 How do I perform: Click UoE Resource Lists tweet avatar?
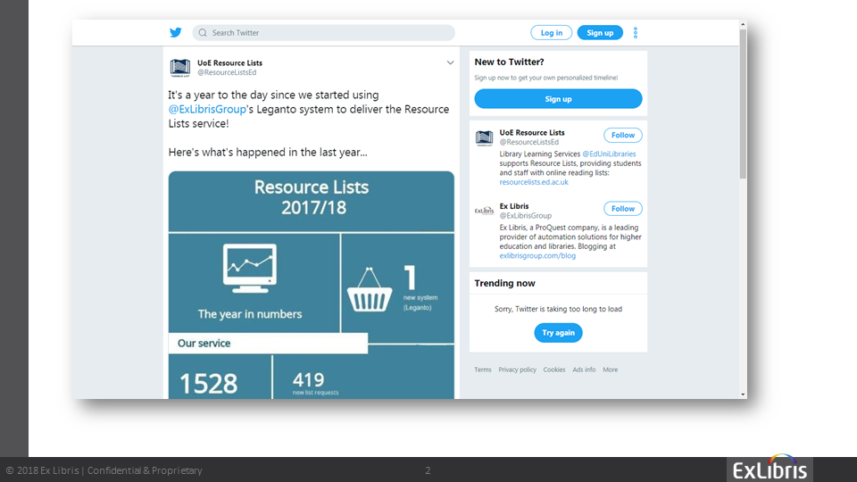tap(180, 67)
